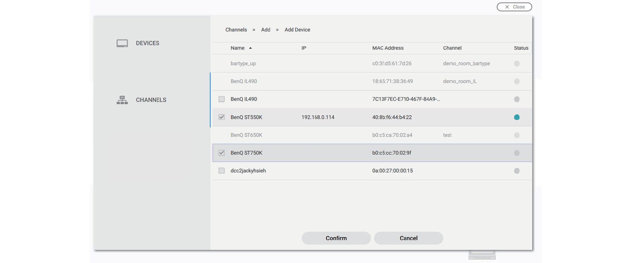Open the Devices section in sidebar
This screenshot has width=640, height=263.
tap(147, 43)
